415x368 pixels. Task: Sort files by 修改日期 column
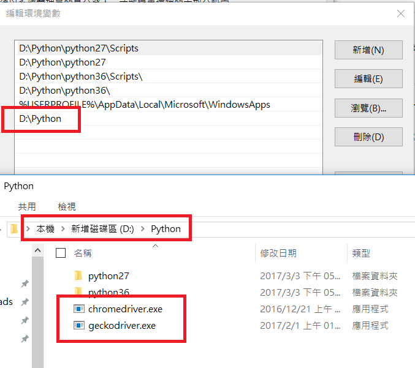pos(278,253)
